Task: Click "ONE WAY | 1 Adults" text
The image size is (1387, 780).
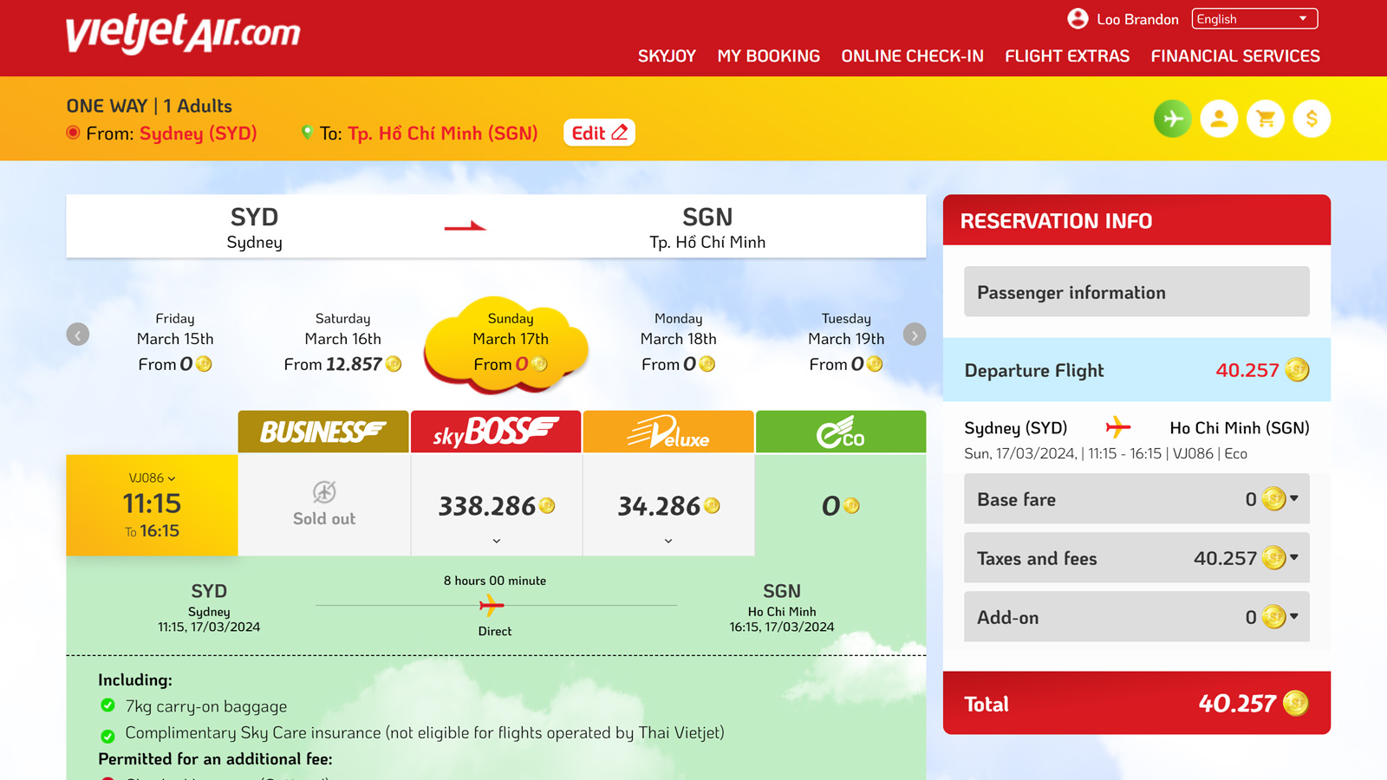Action: [149, 106]
